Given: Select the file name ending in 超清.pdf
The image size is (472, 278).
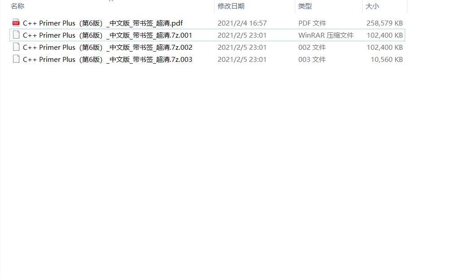Looking at the screenshot, I should click(x=103, y=23).
